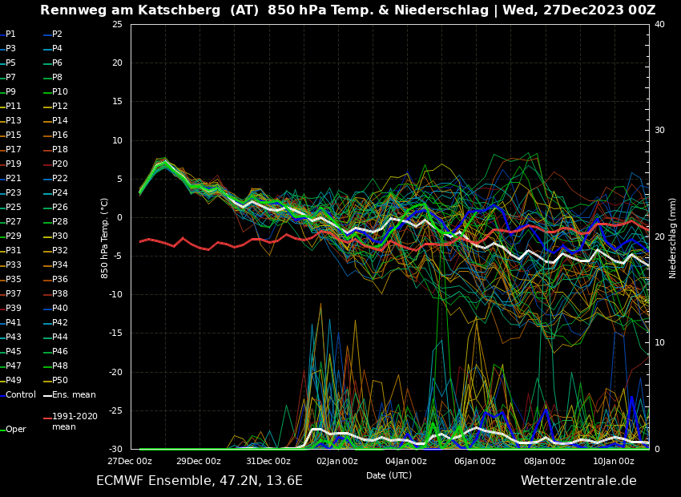Screen dimensions: 681x497
Task: Click the 02Jan 00z date tick
Action: pos(337,462)
